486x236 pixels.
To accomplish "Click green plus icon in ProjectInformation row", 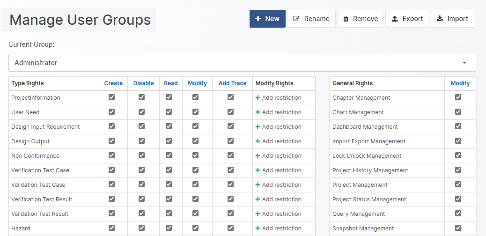I will pyautogui.click(x=258, y=98).
